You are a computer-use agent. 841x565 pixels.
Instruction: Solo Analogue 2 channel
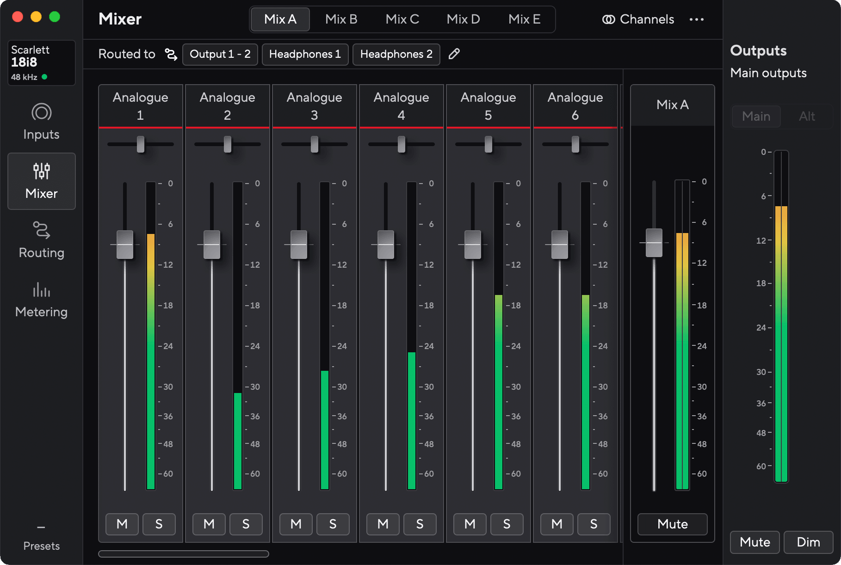(246, 524)
